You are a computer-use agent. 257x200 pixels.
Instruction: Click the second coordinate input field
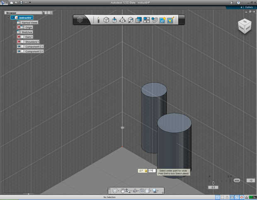[x=152, y=171]
